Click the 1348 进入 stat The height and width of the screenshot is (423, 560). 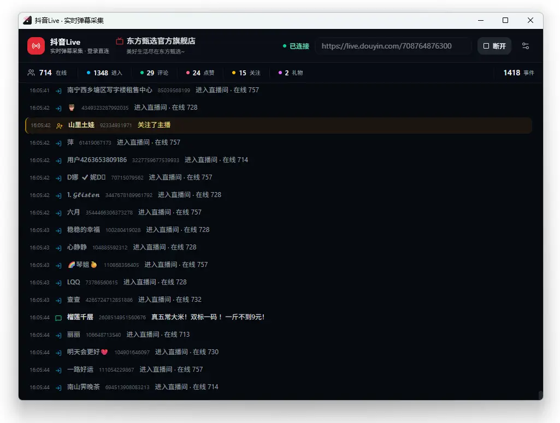104,73
